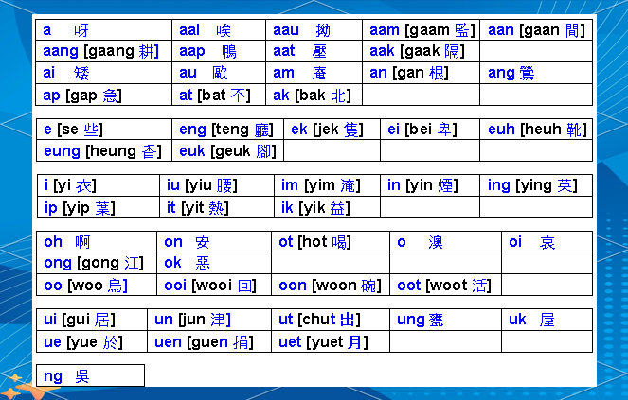
Task: Select the "aap 鴨" cell
Action: [x=208, y=51]
